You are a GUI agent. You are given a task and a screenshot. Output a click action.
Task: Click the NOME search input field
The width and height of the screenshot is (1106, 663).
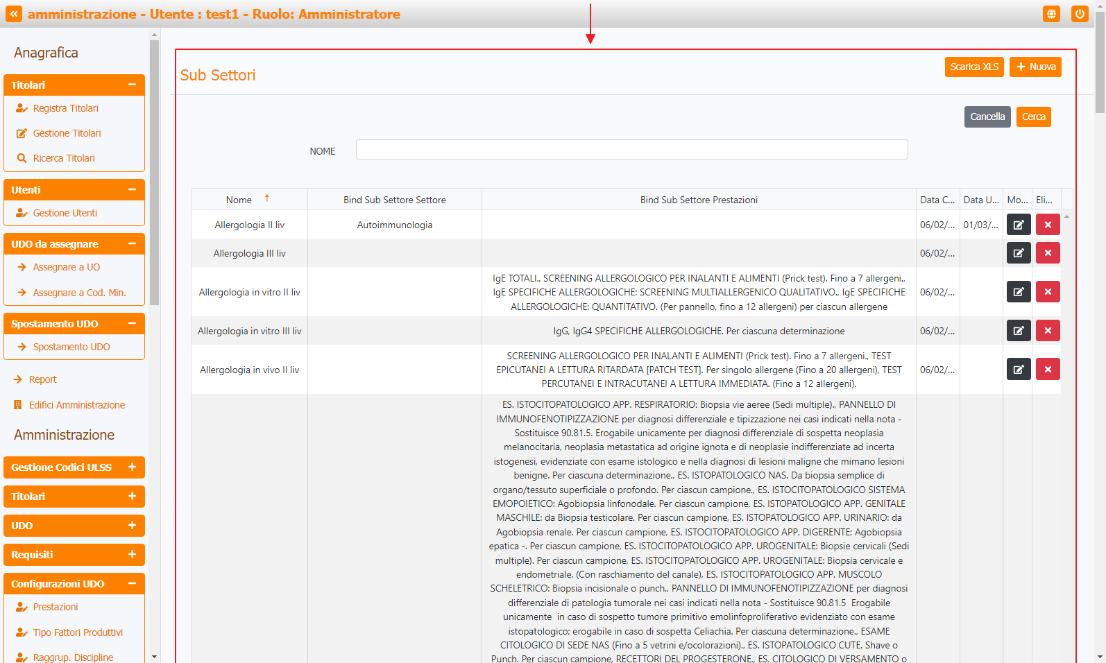(631, 150)
